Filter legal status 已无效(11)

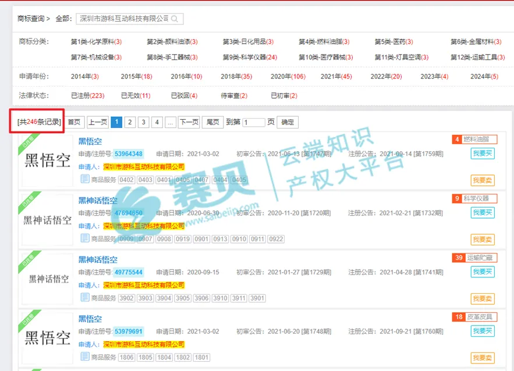136,95
